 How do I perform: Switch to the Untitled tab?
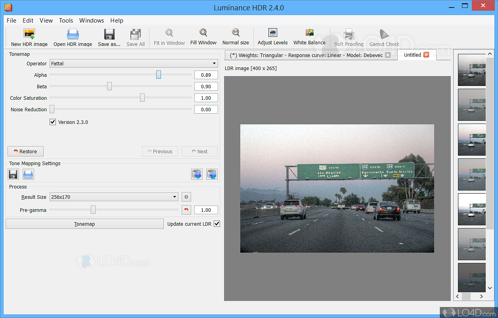[x=412, y=55]
